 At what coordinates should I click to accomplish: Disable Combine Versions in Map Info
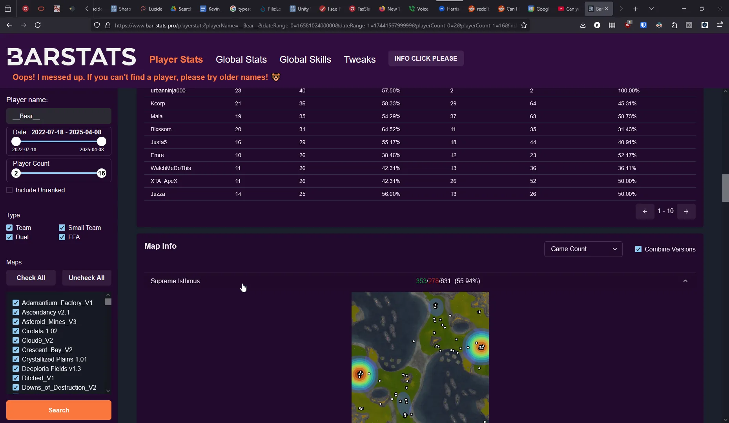[638, 249]
